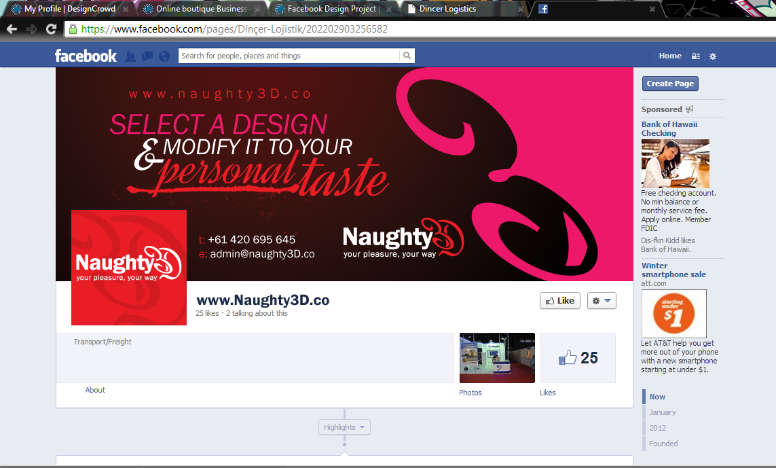Image resolution: width=776 pixels, height=468 pixels.
Task: Jump to Founded on the timeline
Action: tap(664, 444)
